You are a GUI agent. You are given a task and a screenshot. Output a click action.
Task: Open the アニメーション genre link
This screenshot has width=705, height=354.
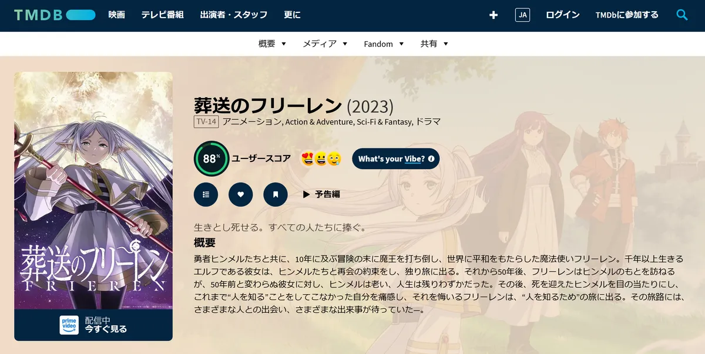pyautogui.click(x=252, y=122)
